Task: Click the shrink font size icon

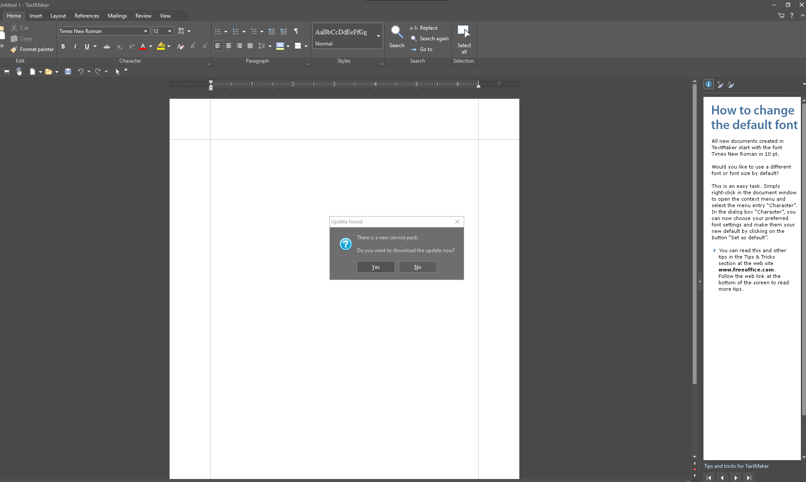Action: click(205, 46)
